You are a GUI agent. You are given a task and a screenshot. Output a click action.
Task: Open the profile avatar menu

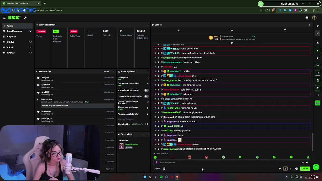click(314, 18)
